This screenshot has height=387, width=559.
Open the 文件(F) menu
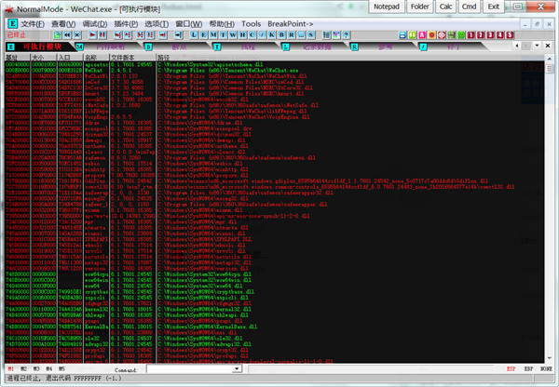point(33,24)
